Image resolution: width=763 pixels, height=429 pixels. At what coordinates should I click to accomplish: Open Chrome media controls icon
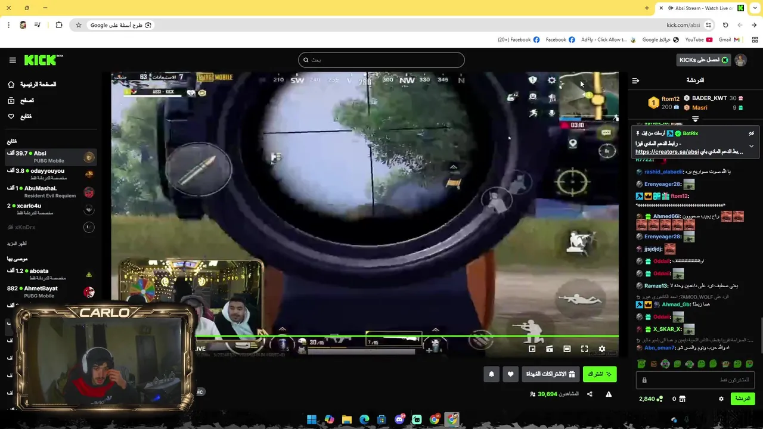tap(38, 25)
